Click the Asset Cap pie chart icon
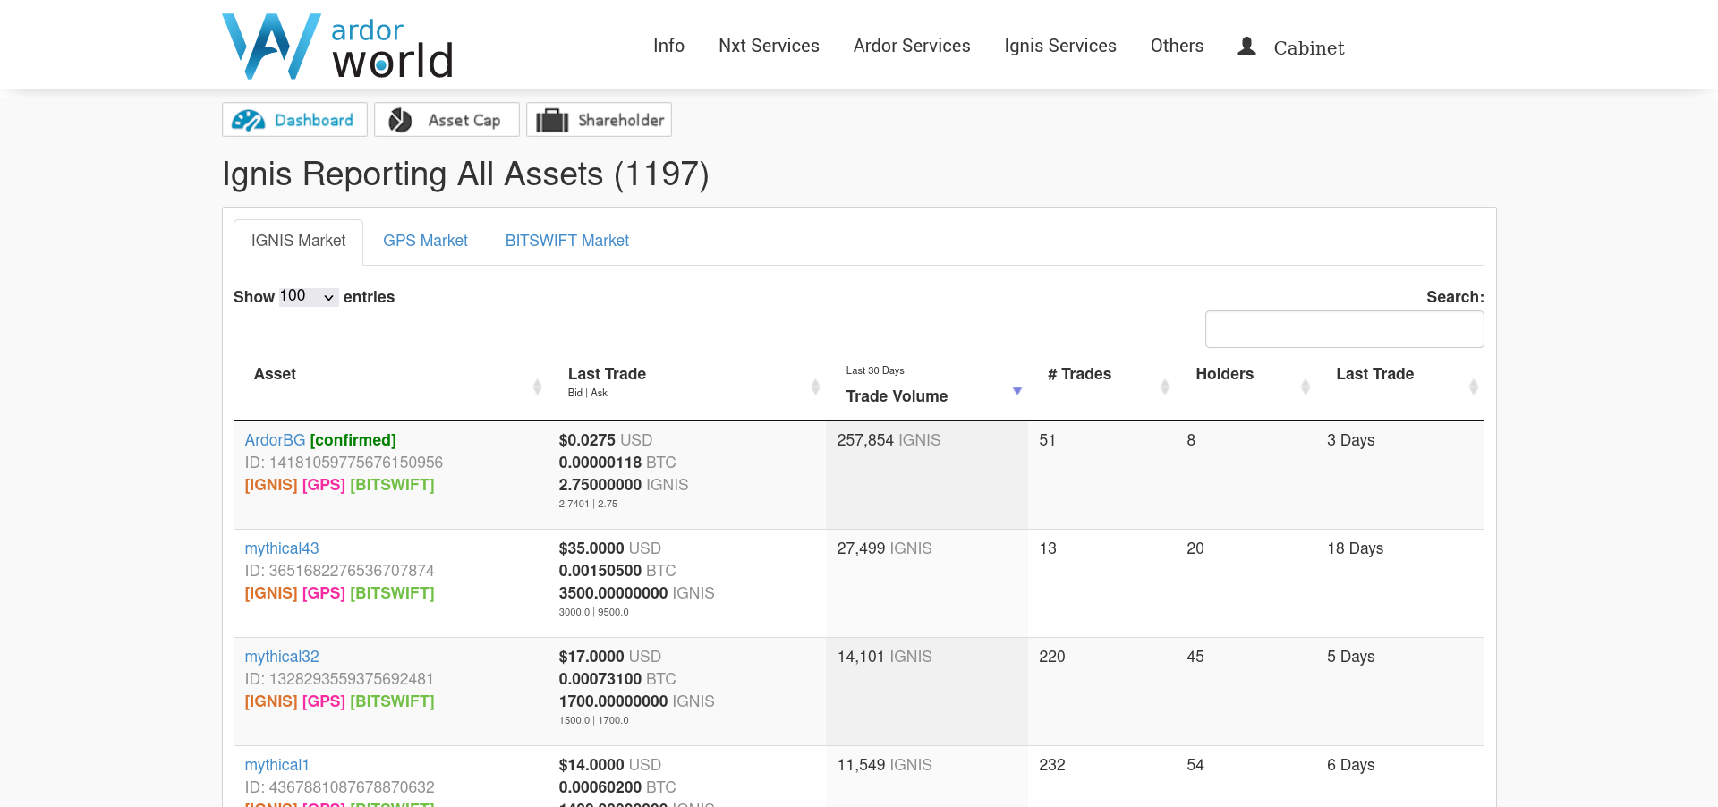Viewport: 1718px width, 807px height. click(x=400, y=120)
